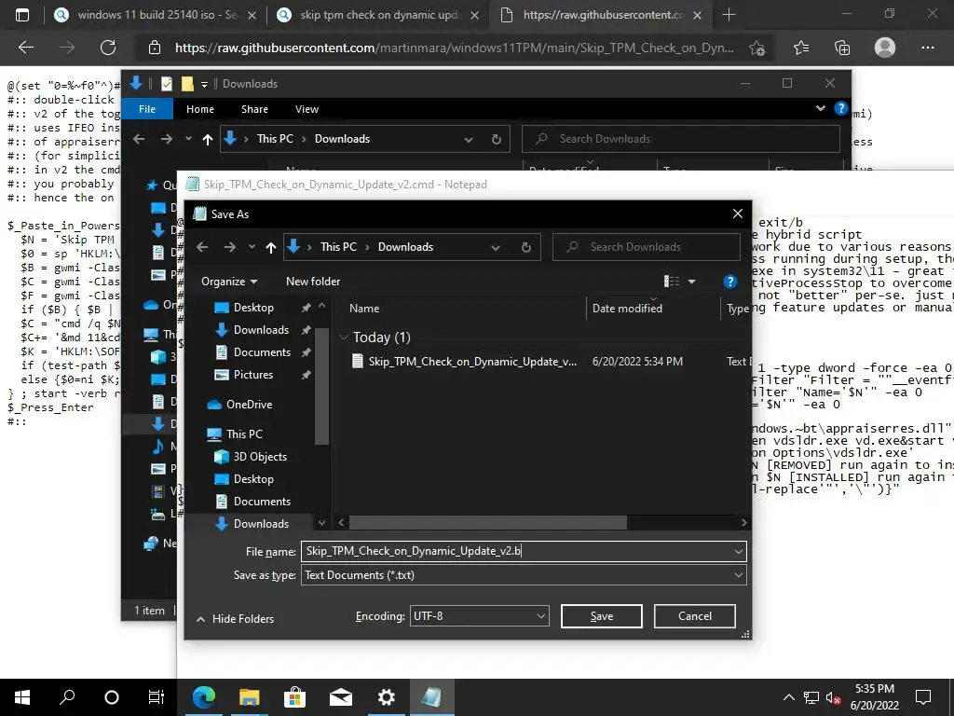
Task: Click File Explorer Search Downloads box
Action: click(681, 139)
